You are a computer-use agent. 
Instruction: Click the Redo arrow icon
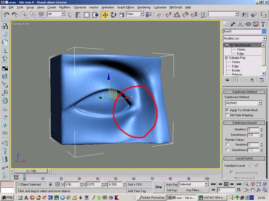(15, 15)
